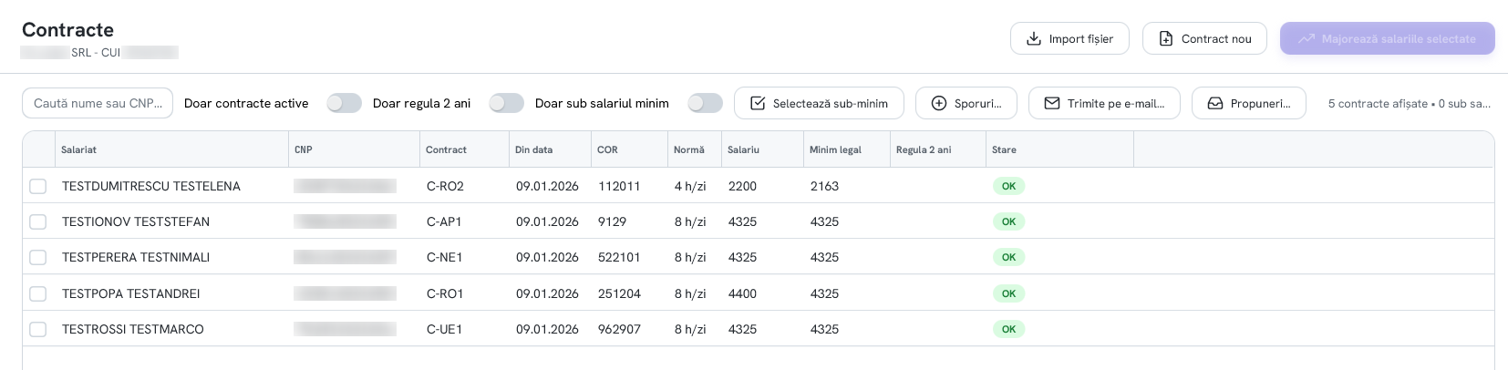Click contract code C-AP1
The width and height of the screenshot is (1508, 370).
point(444,221)
